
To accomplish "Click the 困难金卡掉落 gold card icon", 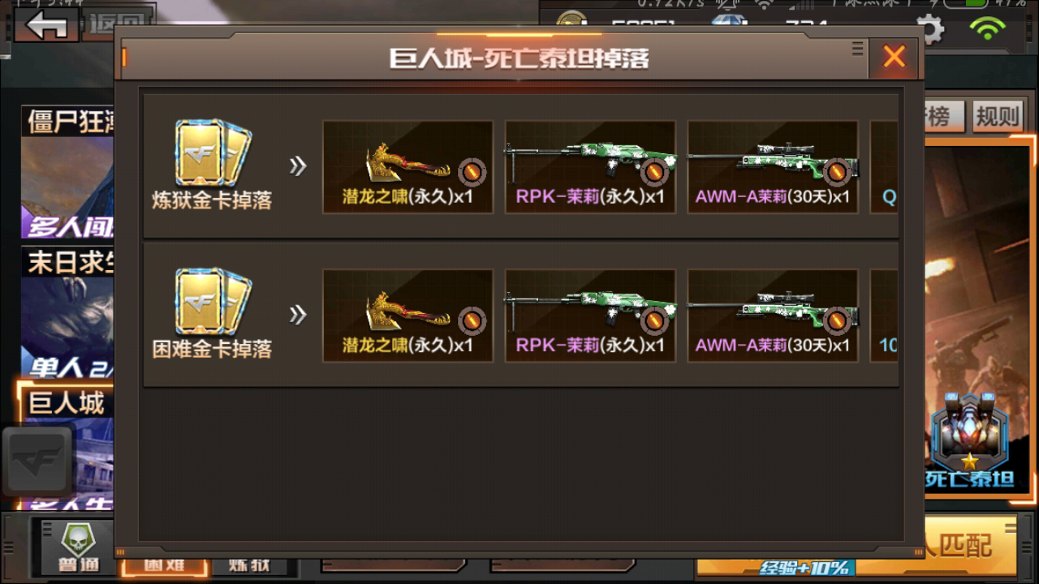I will pyautogui.click(x=213, y=301).
